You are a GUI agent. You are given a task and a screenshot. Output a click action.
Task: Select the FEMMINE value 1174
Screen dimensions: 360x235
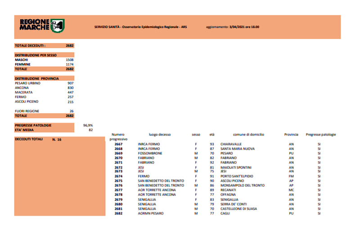pyautogui.click(x=70, y=64)
